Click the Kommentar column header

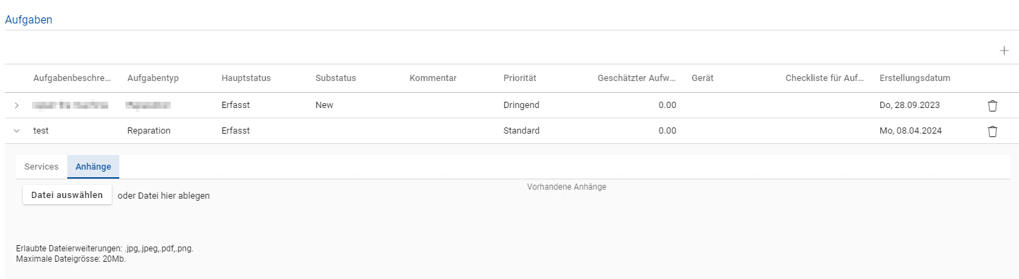tap(433, 78)
